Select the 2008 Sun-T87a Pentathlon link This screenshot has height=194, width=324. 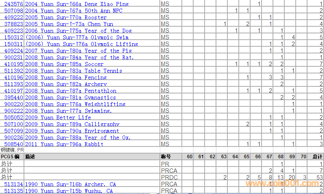(71, 91)
